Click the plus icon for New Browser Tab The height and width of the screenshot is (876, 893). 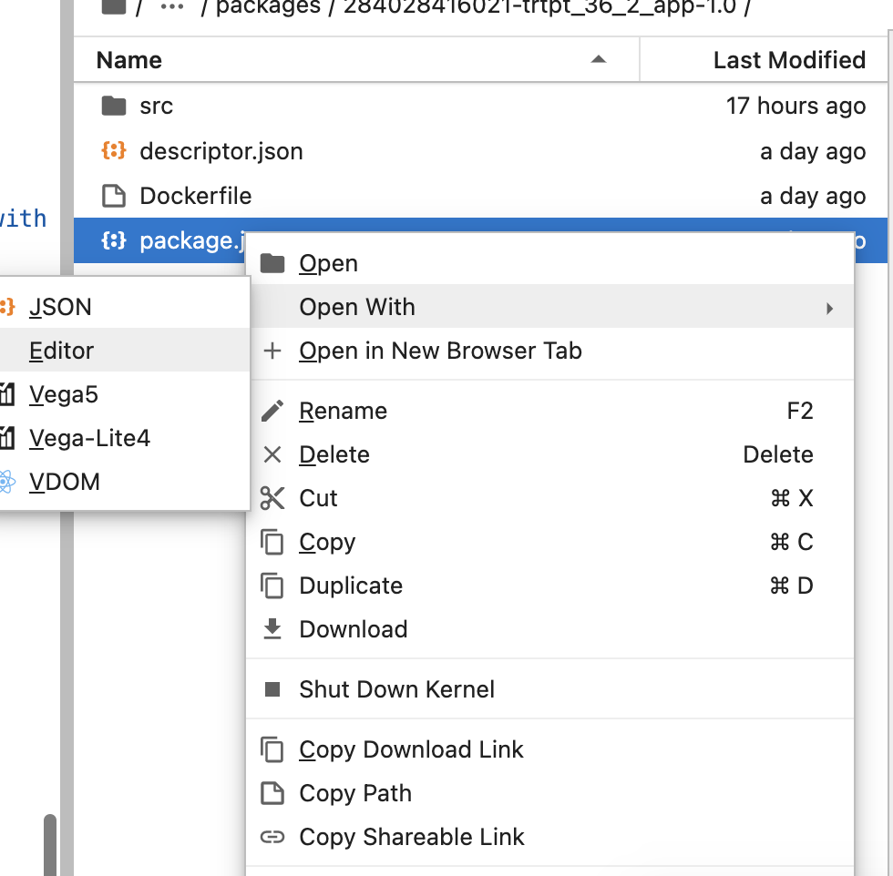coord(272,351)
